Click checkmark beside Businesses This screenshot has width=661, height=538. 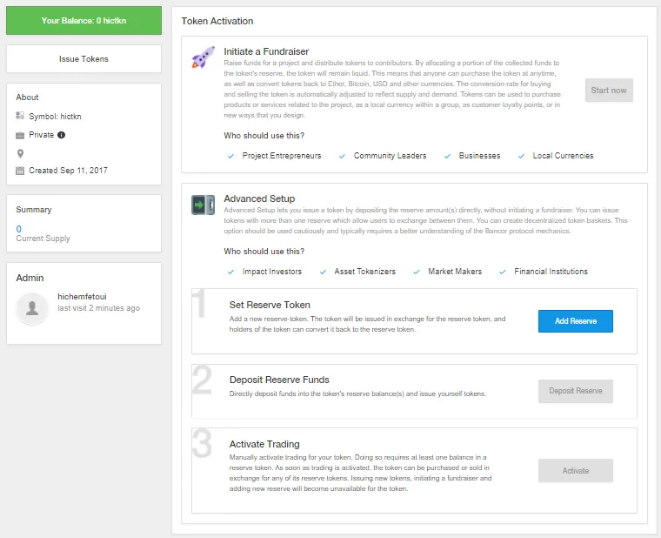[x=447, y=156]
